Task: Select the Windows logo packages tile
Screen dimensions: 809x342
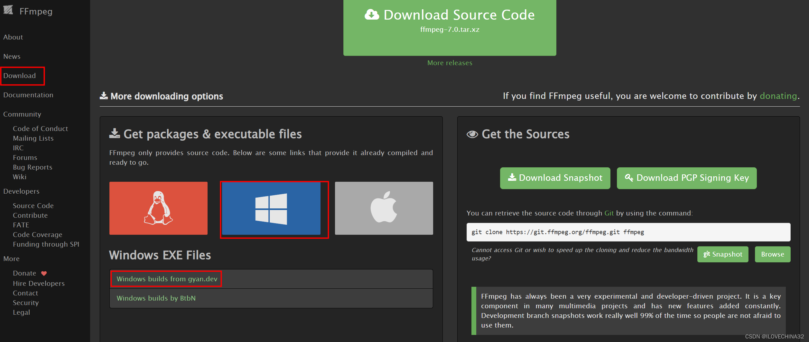Action: [271, 208]
